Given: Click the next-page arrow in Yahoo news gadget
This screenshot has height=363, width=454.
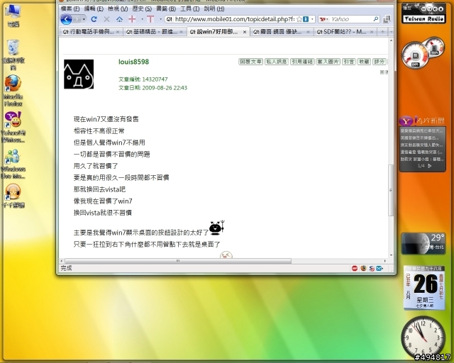Looking at the screenshot, I should tap(430, 166).
